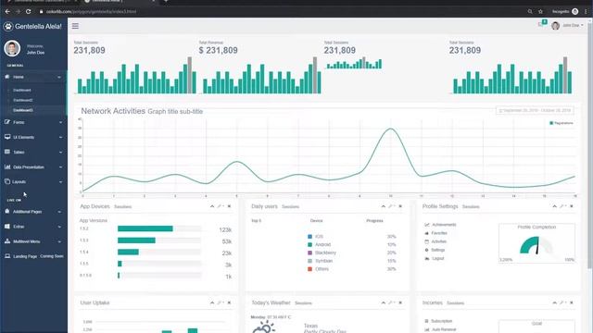The image size is (593, 333).
Task: Click Logout link in Profile Settings panel
Action: [437, 259]
